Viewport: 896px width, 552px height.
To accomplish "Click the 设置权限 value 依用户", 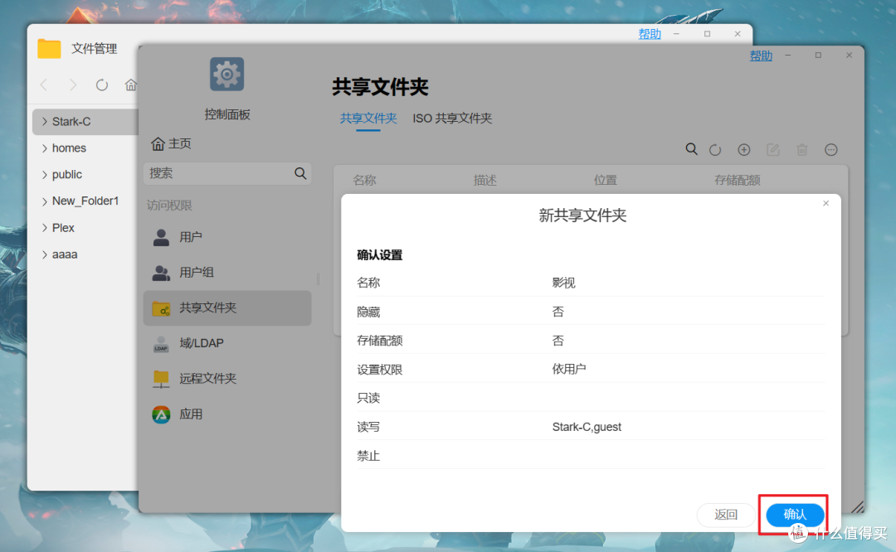I will [568, 370].
